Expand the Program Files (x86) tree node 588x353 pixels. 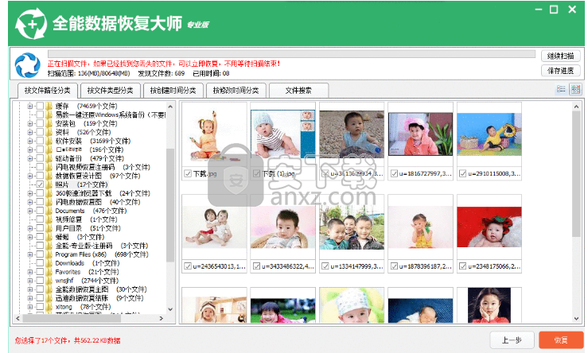point(30,254)
